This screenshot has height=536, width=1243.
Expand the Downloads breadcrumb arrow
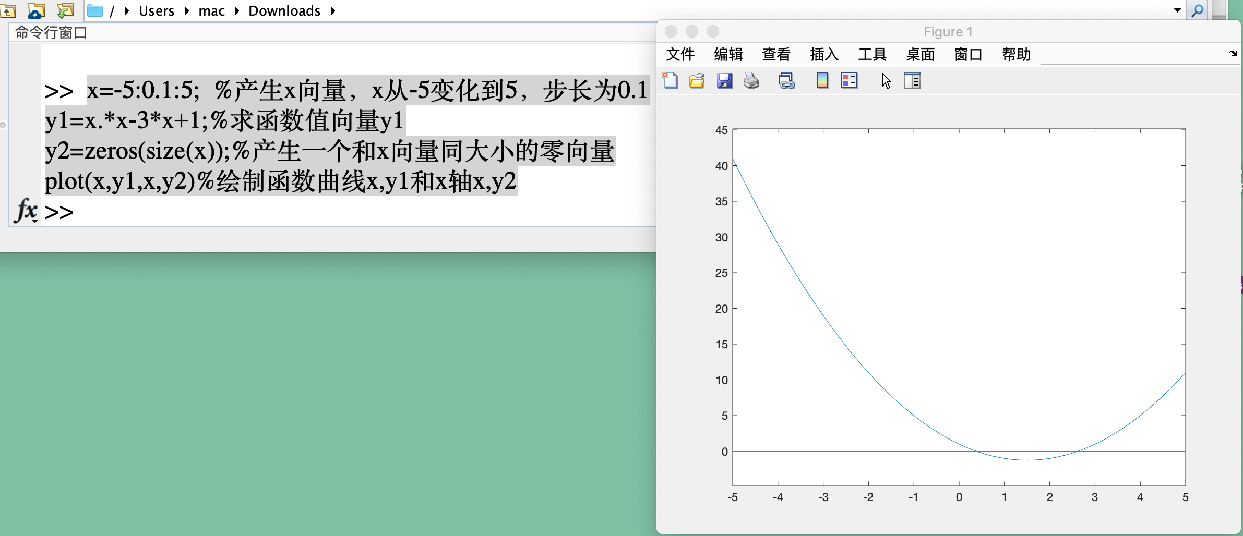332,10
